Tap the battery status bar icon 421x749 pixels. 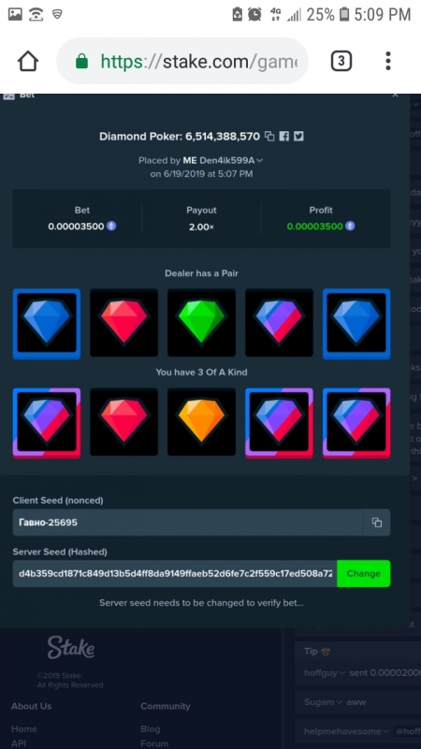343,14
